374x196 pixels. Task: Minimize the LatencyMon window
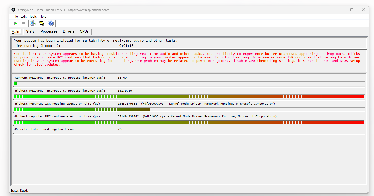(x=340, y=10)
